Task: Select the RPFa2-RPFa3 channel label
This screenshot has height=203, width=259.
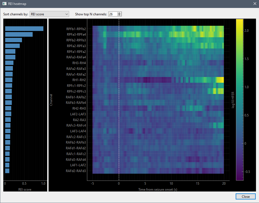Action: [x=76, y=46]
